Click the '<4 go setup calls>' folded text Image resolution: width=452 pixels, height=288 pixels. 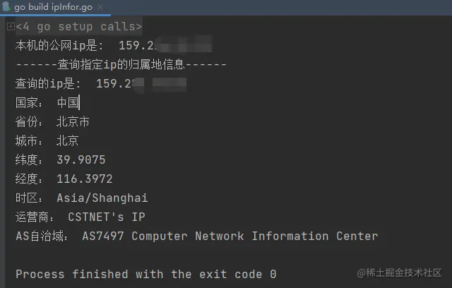pyautogui.click(x=79, y=27)
